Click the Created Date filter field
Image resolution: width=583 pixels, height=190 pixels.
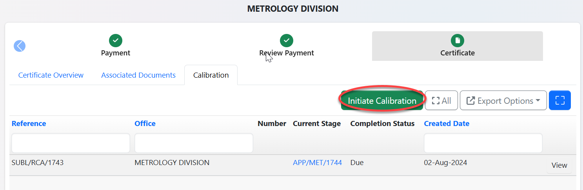pos(483,143)
